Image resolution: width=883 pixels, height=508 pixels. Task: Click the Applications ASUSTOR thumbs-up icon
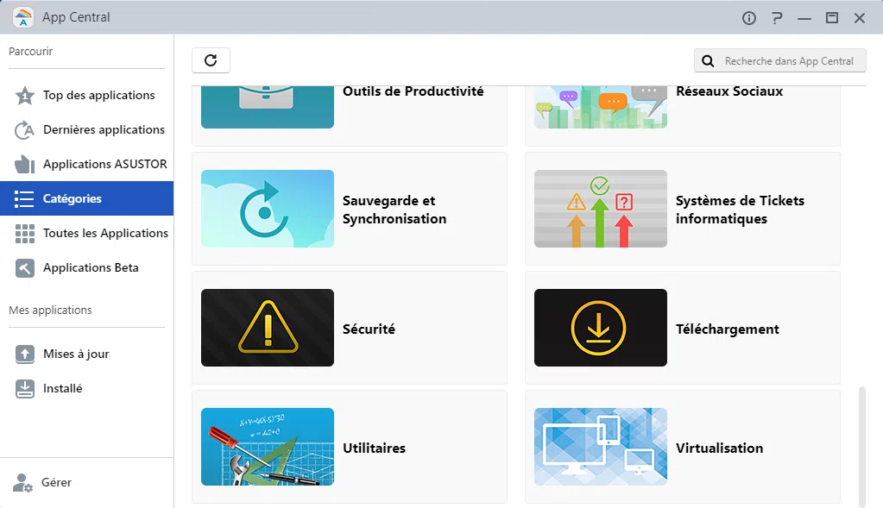25,164
